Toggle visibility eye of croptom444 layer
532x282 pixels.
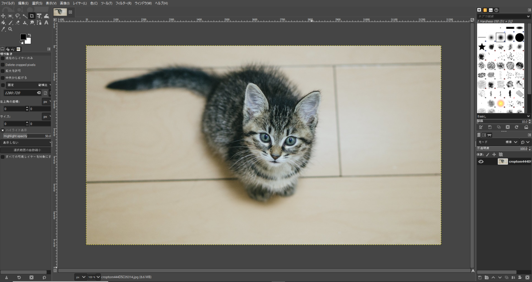coord(481,162)
